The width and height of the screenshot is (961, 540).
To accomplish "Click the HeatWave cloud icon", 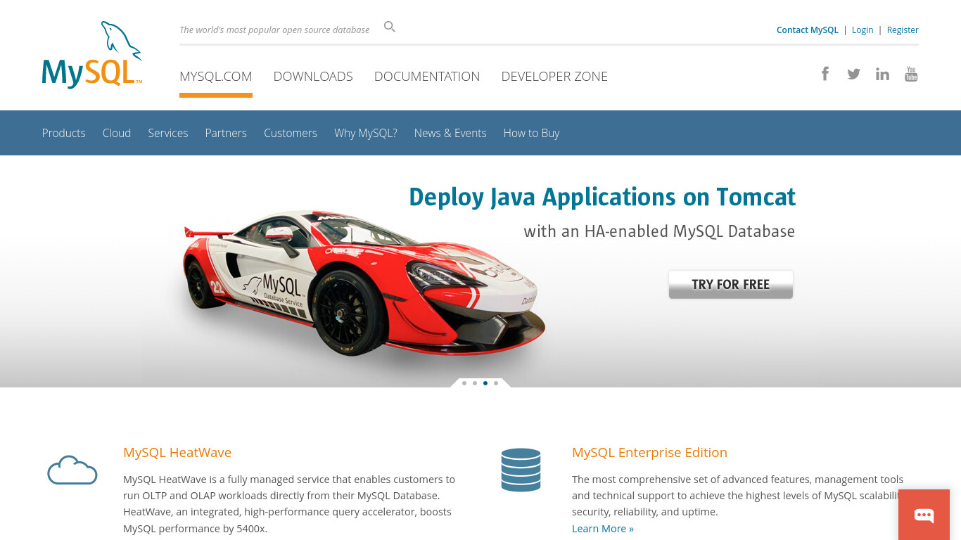I will coord(72,470).
